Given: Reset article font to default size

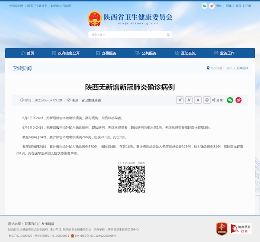Looking at the screenshot, I should (x=198, y=100).
